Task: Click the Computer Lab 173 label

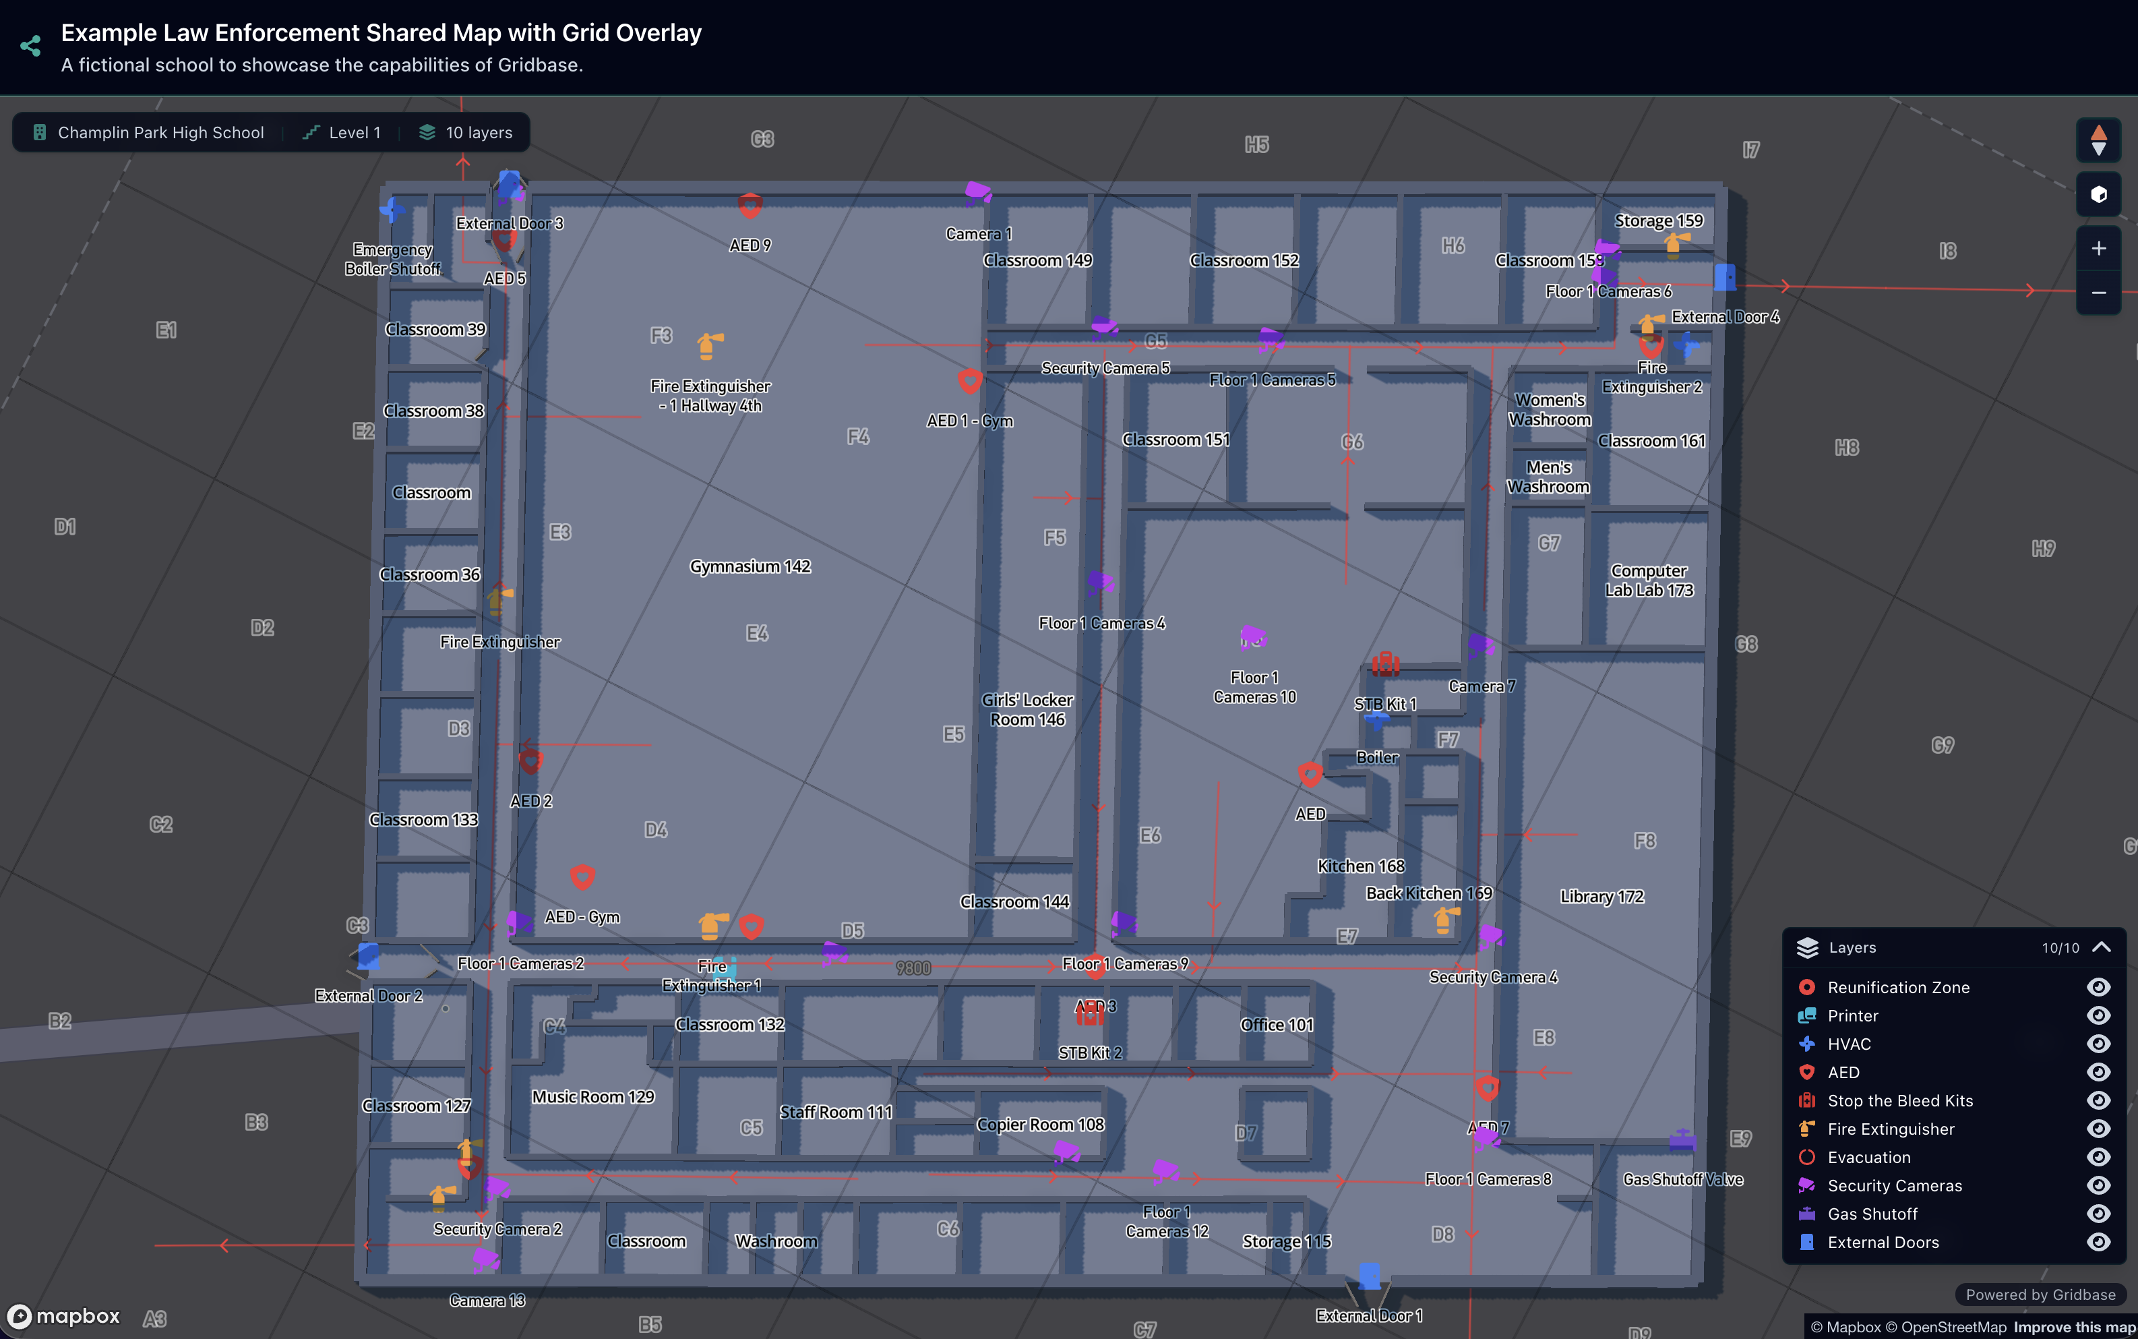Action: tap(1649, 580)
